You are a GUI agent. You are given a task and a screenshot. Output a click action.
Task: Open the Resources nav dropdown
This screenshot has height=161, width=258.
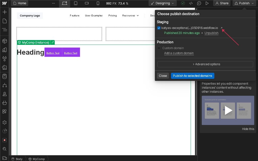[130, 16]
